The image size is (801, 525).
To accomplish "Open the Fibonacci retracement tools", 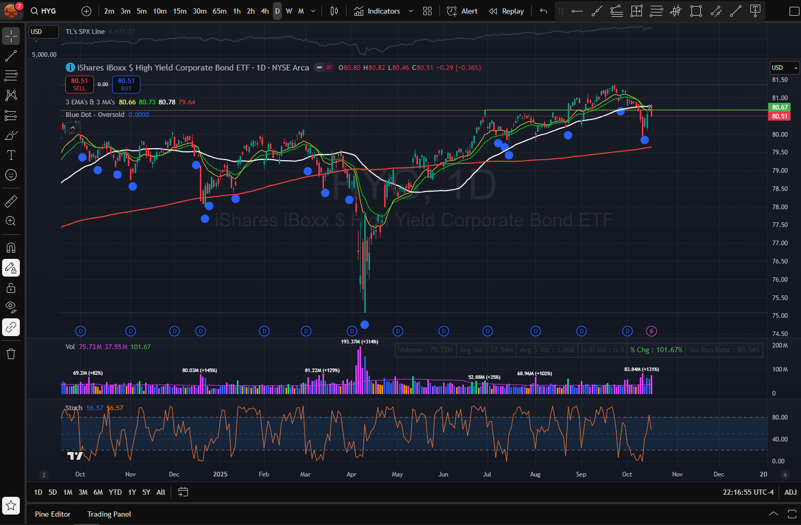I will click(11, 76).
